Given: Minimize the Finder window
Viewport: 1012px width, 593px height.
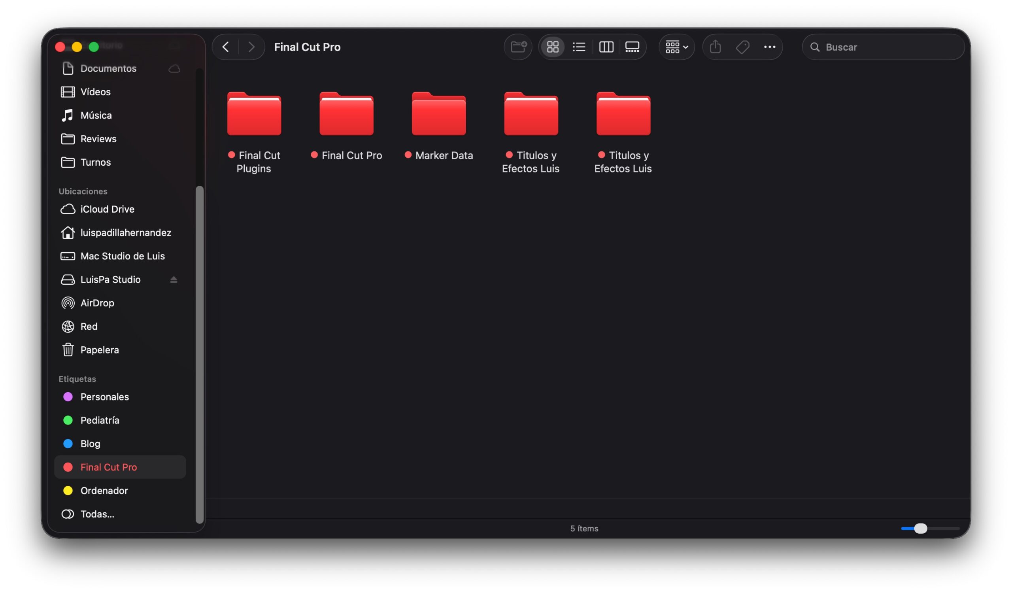Looking at the screenshot, I should pyautogui.click(x=77, y=47).
